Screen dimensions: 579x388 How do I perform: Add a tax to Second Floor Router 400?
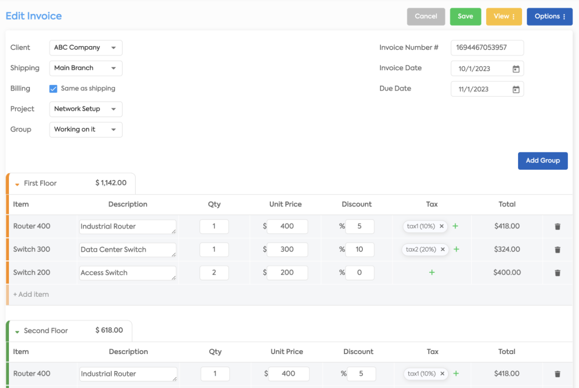[456, 374]
